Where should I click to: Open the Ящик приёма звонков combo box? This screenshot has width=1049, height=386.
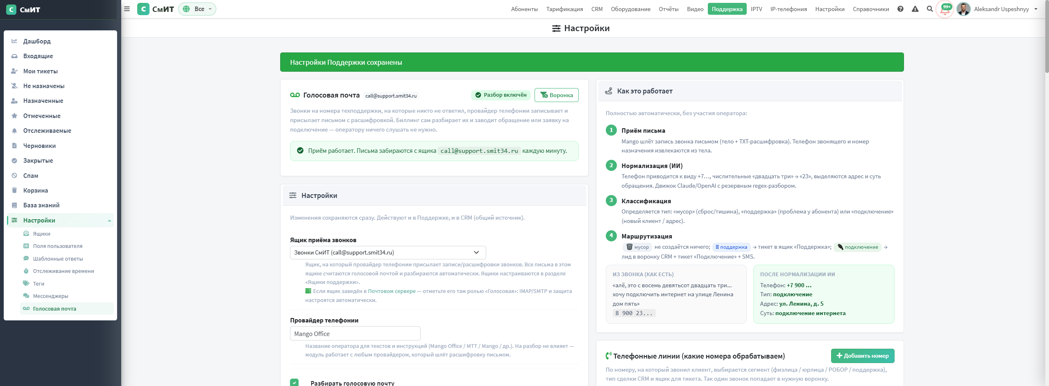(387, 252)
